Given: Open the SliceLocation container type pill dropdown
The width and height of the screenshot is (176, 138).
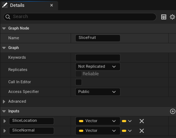Looking at the screenshot, I should click(127, 121).
